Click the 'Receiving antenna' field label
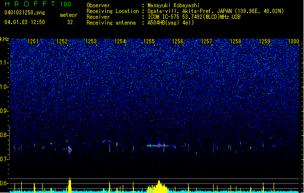304x193 pixels. point(111,23)
